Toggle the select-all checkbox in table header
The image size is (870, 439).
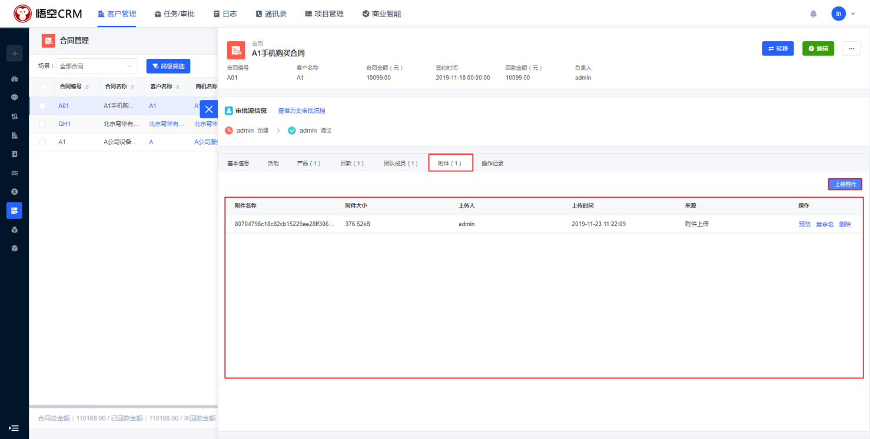tap(43, 87)
